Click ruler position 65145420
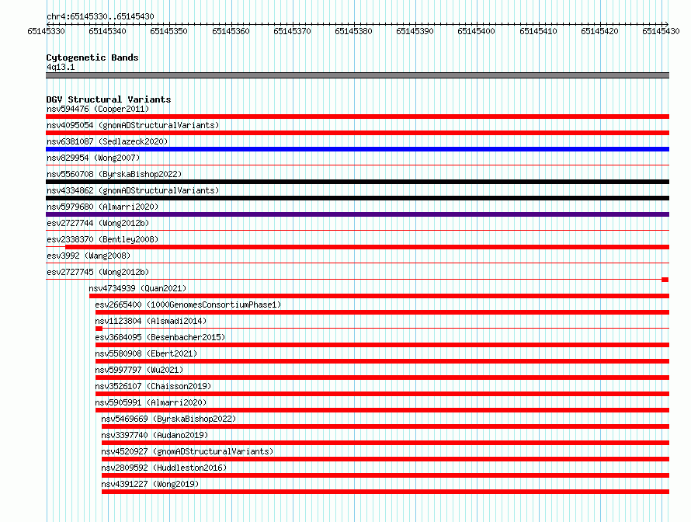 (x=600, y=31)
